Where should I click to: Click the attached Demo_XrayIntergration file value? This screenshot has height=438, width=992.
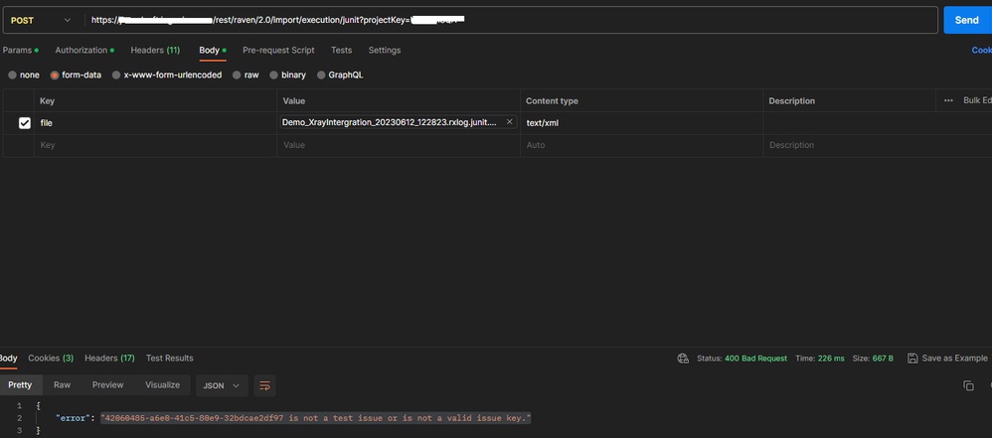pos(390,122)
